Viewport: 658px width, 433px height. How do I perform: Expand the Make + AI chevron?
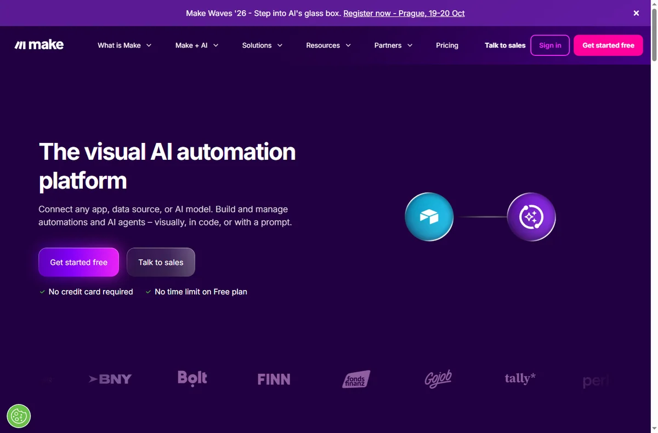coord(215,45)
